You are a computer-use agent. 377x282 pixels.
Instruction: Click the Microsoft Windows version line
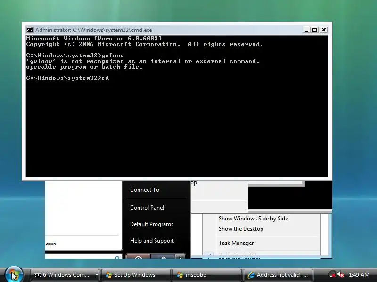pyautogui.click(x=94, y=39)
